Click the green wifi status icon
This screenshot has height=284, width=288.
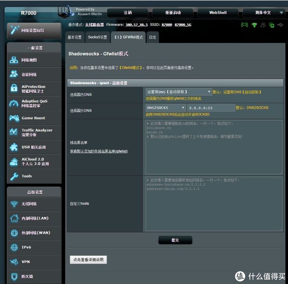click(255, 25)
